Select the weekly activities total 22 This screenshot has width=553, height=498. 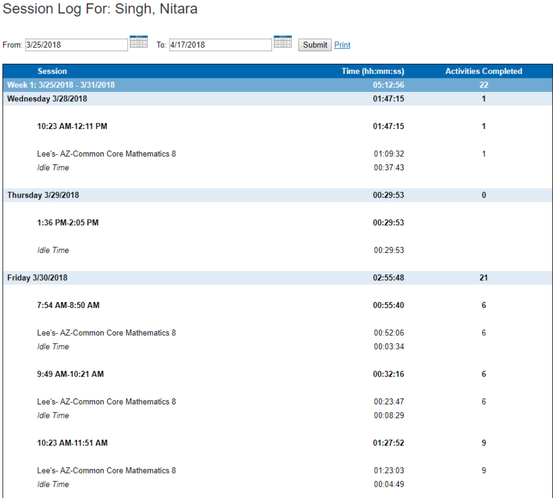483,85
